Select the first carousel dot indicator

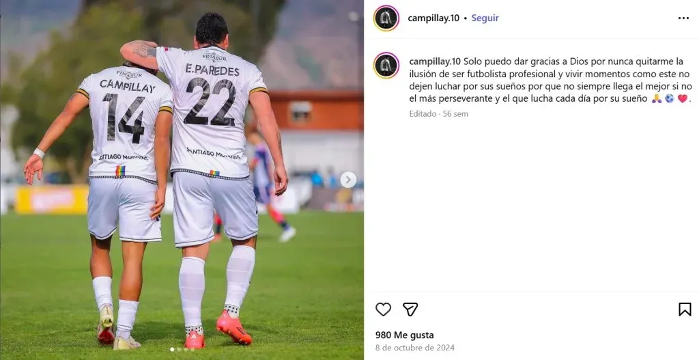click(172, 349)
